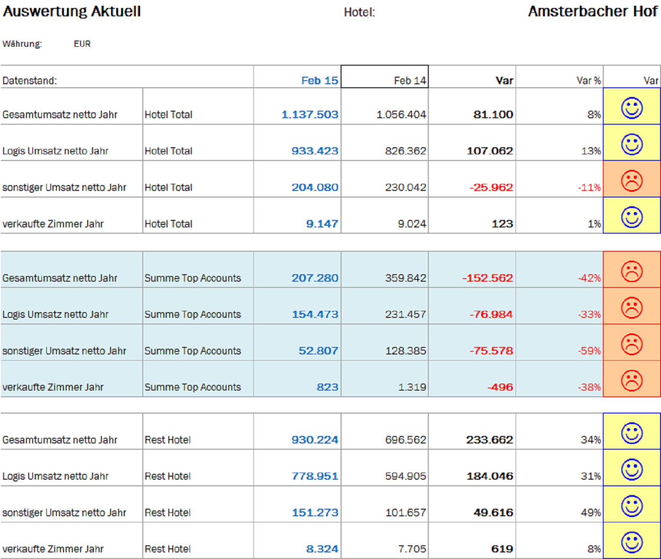The height and width of the screenshot is (559, 661).
Task: Select red variance cell -496
Action: 472,379
